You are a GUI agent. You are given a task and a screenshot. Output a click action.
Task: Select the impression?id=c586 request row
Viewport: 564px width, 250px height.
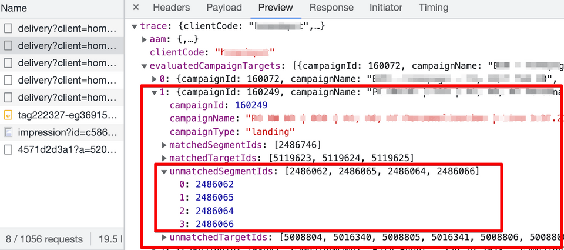point(62,132)
